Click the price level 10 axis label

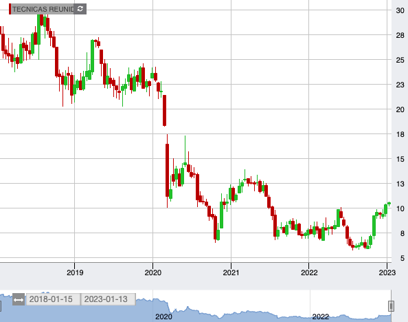point(400,208)
